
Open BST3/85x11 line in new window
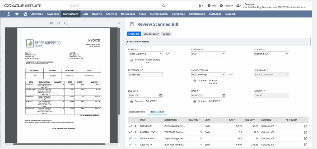tap(306, 126)
